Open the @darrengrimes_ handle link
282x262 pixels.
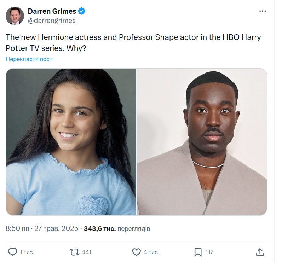pyautogui.click(x=53, y=21)
